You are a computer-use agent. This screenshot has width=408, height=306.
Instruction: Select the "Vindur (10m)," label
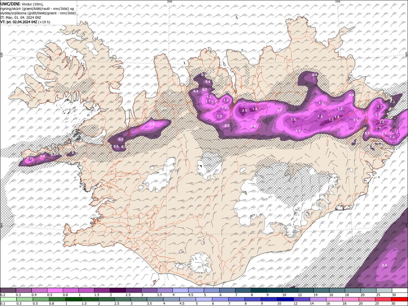click(32, 4)
